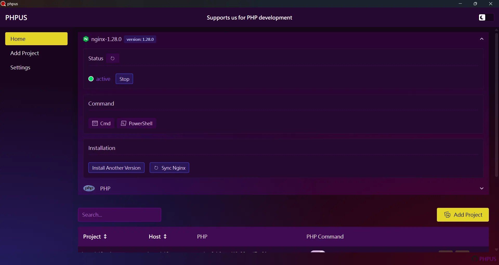Viewport: 499px width, 265px height.
Task: Click the scrollbar down arrow
Action: coord(496,249)
